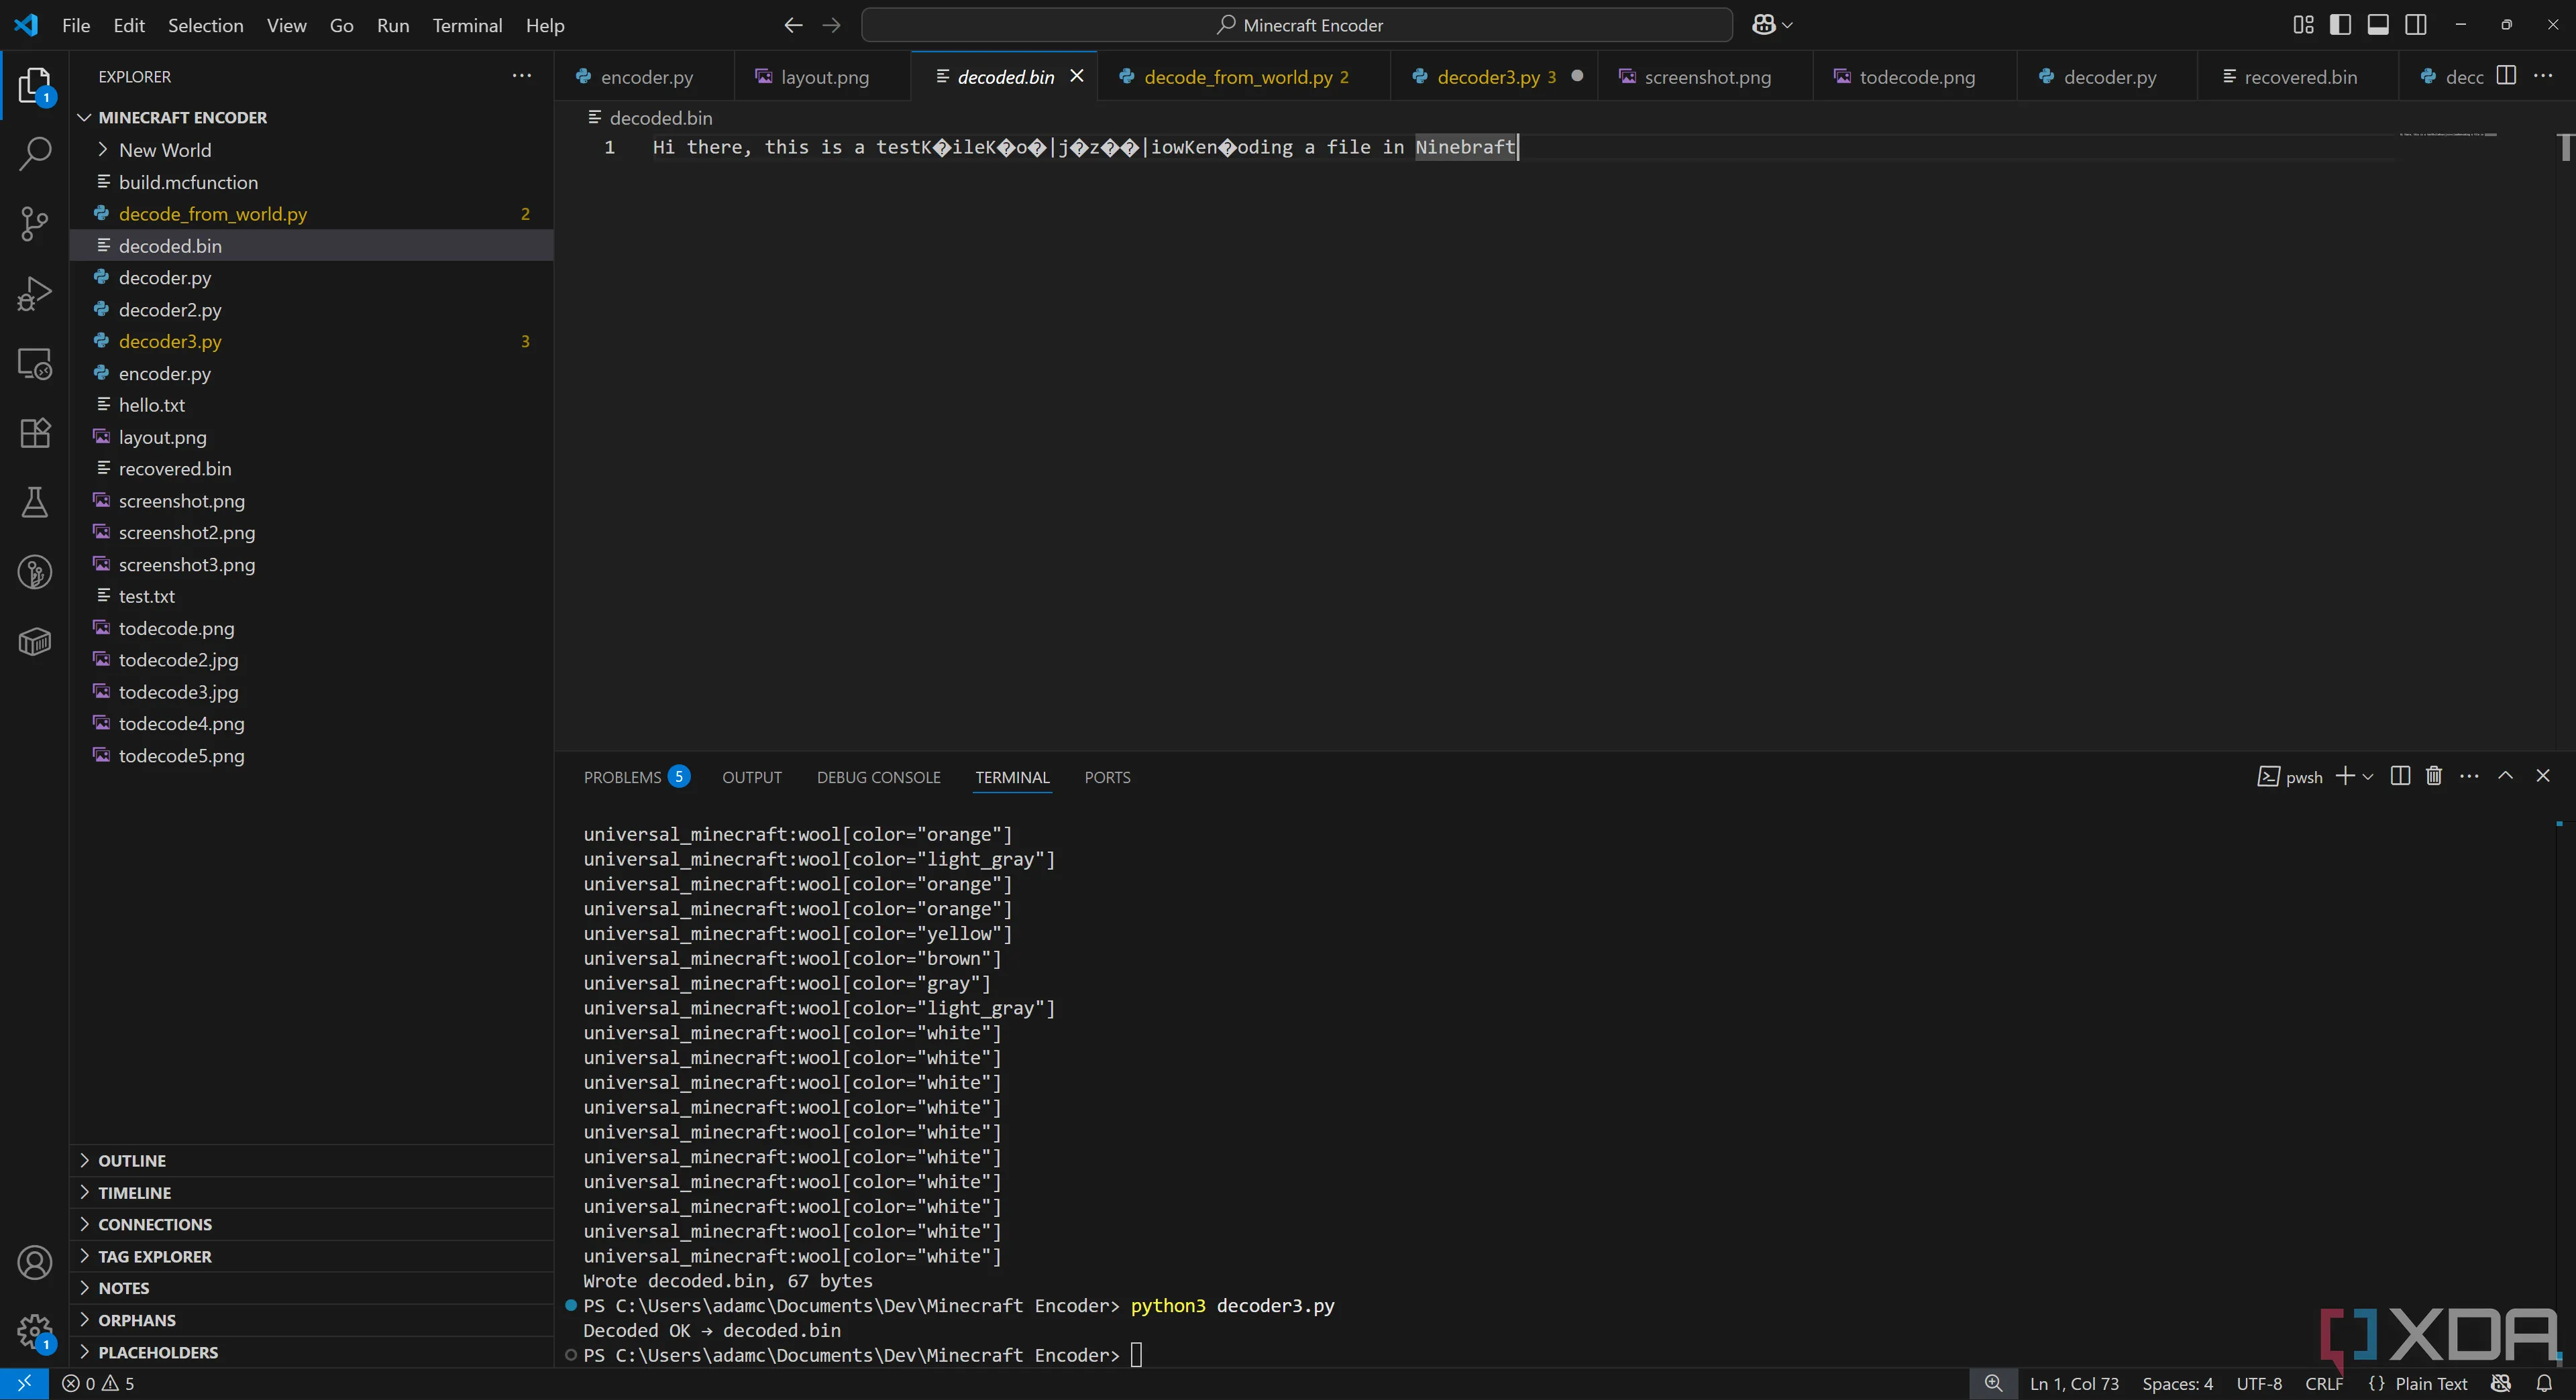Open Extensions view icon

point(34,432)
